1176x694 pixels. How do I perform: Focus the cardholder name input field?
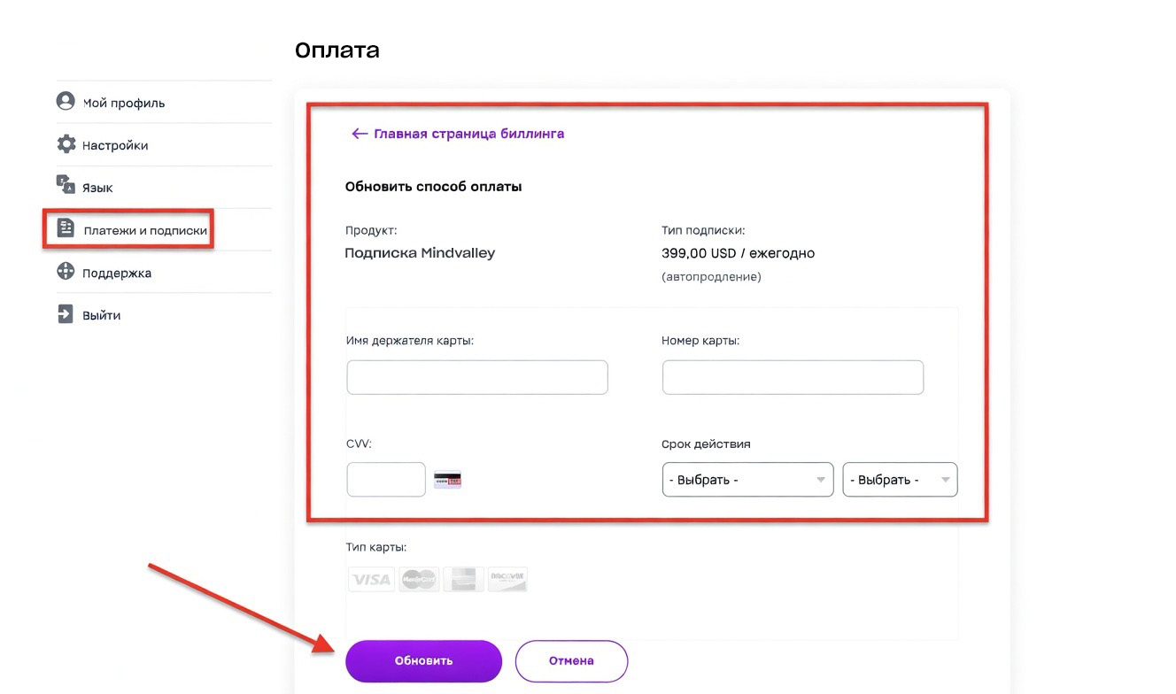[477, 377]
